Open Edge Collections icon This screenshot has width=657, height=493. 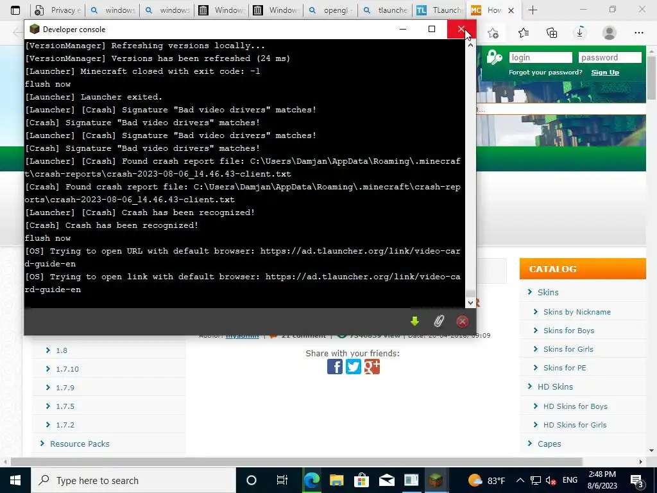click(x=552, y=33)
